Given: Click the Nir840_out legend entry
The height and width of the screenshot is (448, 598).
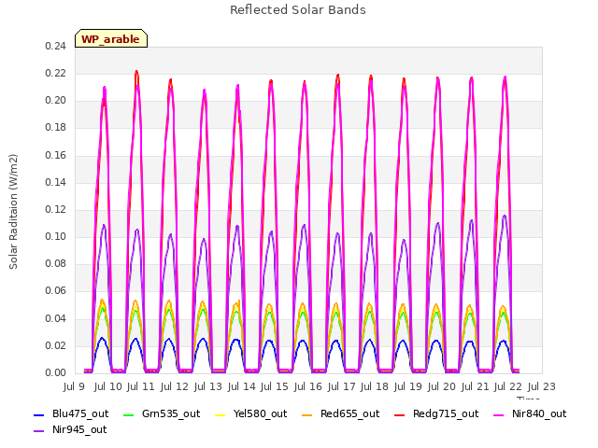Looking at the screenshot, I should click(x=530, y=413).
